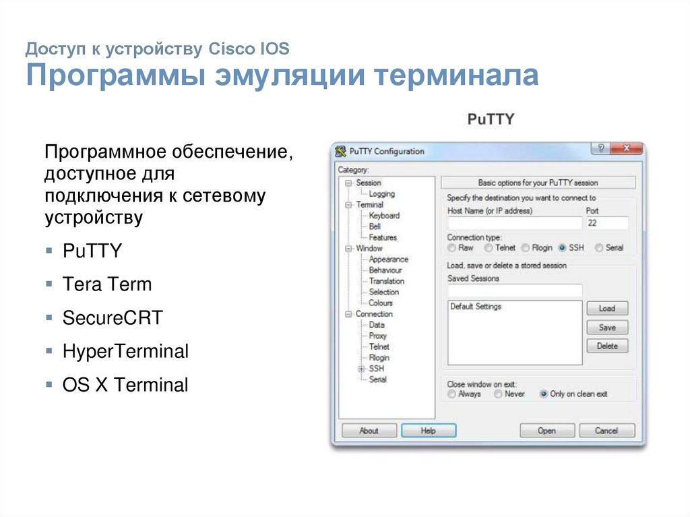Click the Cancel button
This screenshot has height=517, width=690.
[607, 431]
